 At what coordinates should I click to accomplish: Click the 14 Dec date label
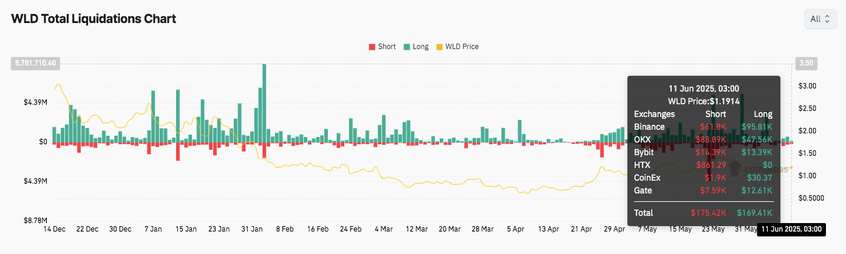(55, 229)
